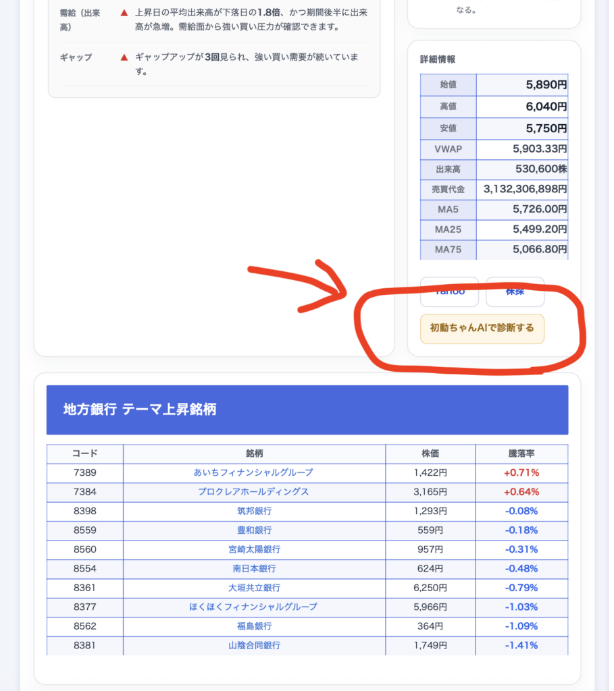The width and height of the screenshot is (614, 691).
Task: Select the 筑邦銀行 link
Action: coord(254,511)
